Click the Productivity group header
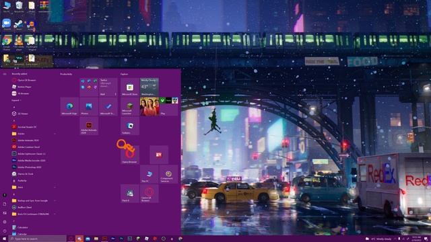Viewport: 431px width, 242px height. [x=66, y=74]
